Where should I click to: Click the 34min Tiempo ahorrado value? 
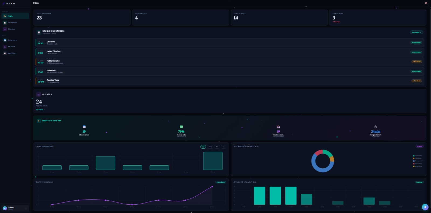tap(376, 132)
